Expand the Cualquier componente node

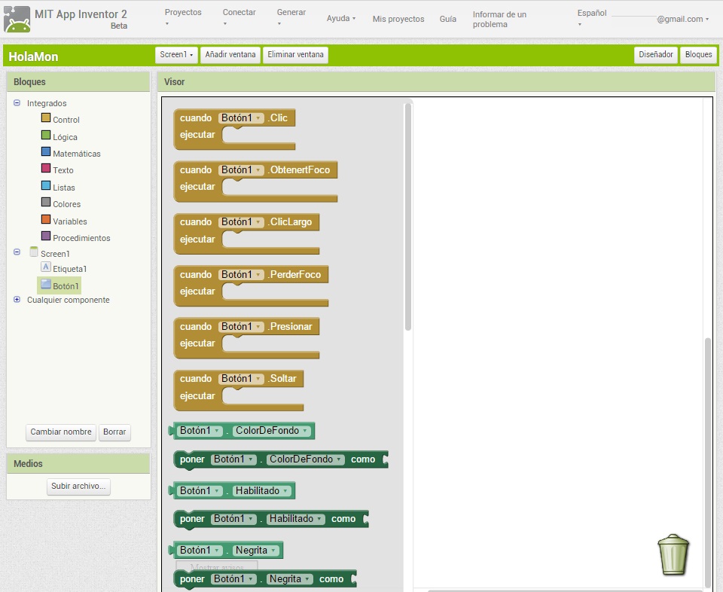tap(17, 299)
